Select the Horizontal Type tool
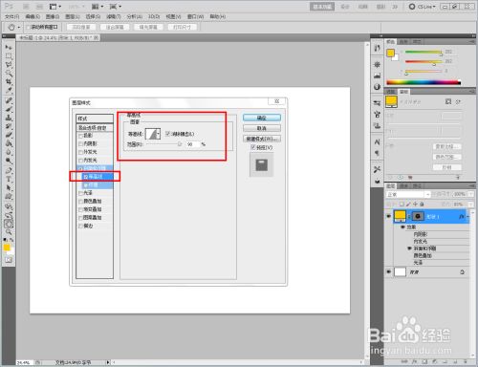 coord(9,180)
